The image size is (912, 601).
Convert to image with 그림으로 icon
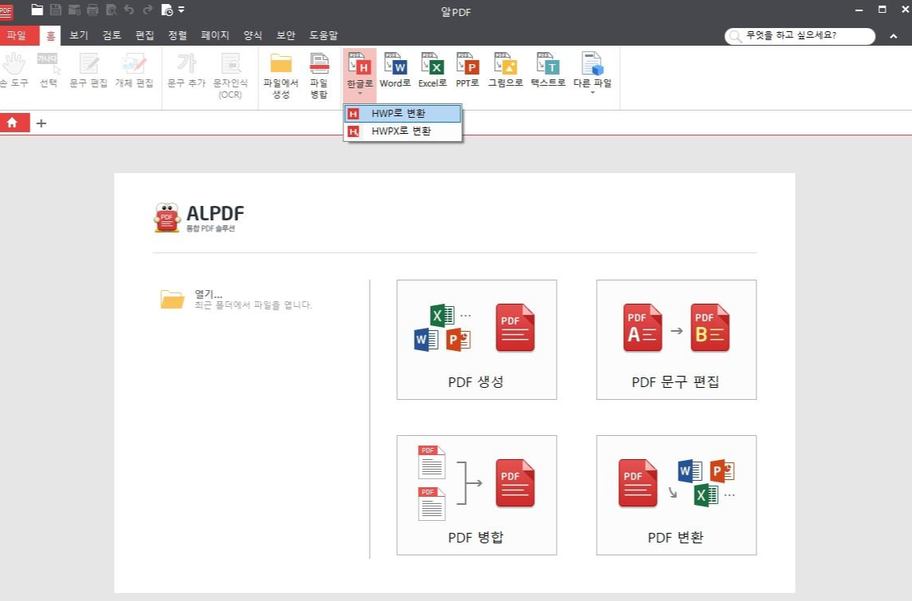[505, 71]
